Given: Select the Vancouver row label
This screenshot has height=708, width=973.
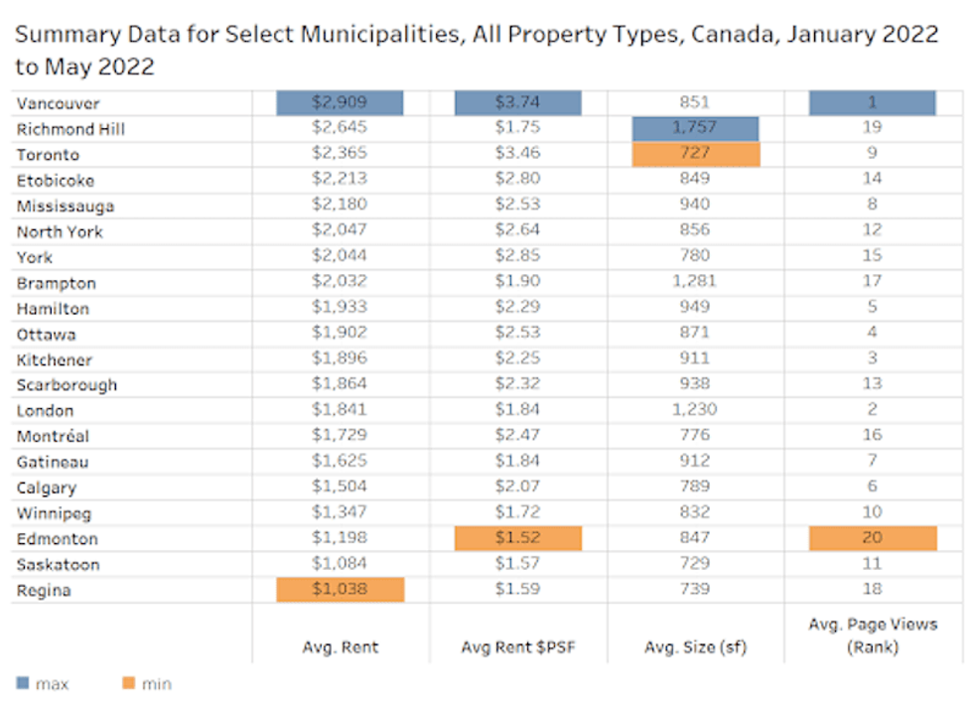Looking at the screenshot, I should point(58,102).
